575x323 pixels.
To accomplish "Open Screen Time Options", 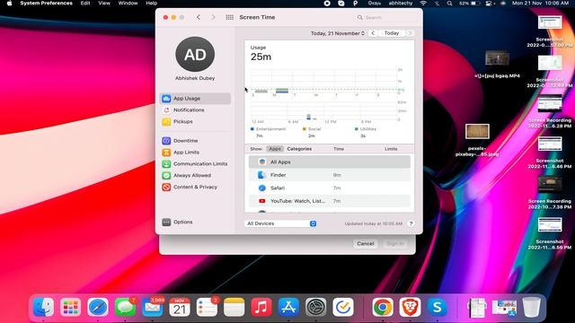I will click(178, 222).
